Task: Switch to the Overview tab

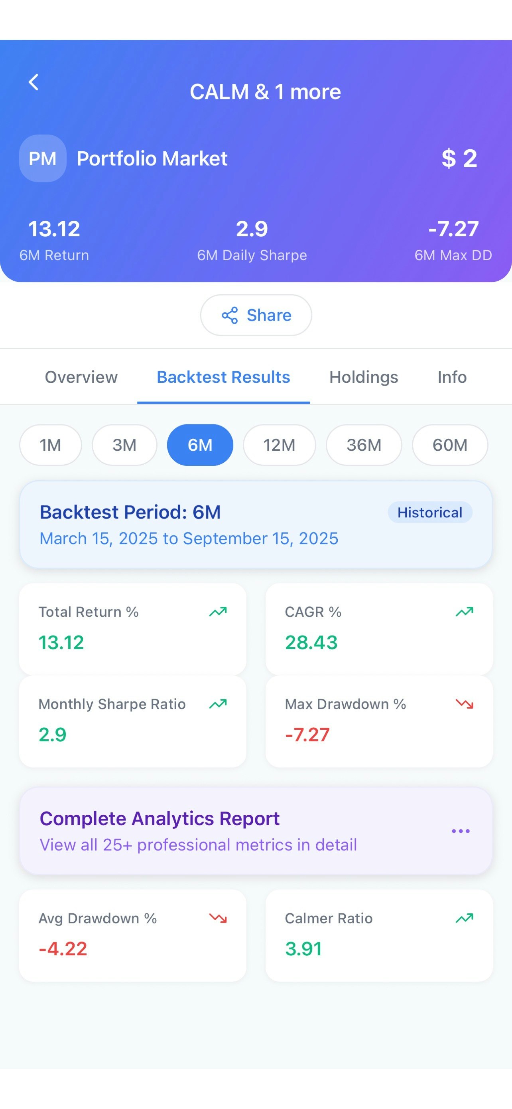Action: (81, 377)
